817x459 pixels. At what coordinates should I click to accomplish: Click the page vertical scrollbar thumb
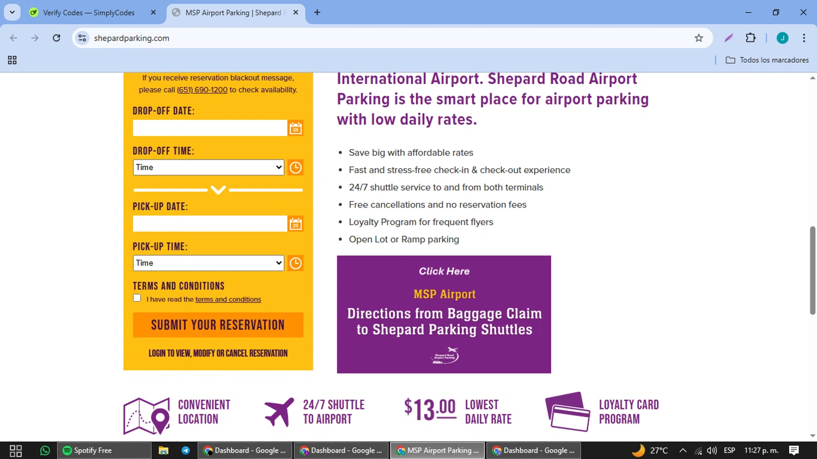[813, 270]
